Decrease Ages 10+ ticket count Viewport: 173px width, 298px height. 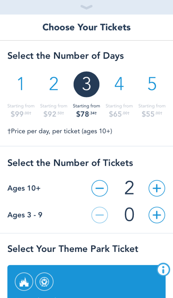[x=99, y=188]
